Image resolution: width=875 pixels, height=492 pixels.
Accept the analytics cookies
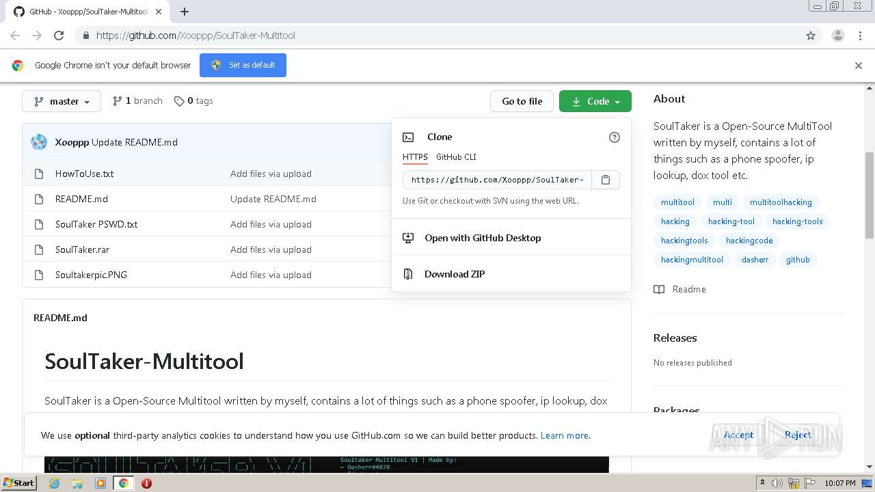(738, 435)
